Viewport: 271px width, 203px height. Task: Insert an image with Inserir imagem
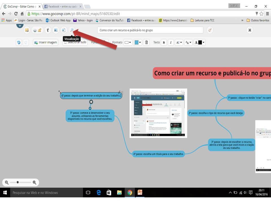[46, 43]
